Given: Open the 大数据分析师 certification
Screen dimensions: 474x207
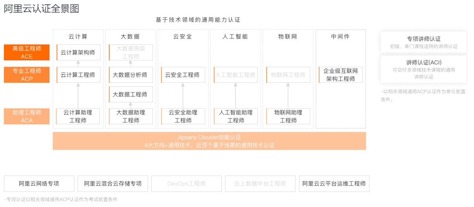Looking at the screenshot, I should click(131, 75).
